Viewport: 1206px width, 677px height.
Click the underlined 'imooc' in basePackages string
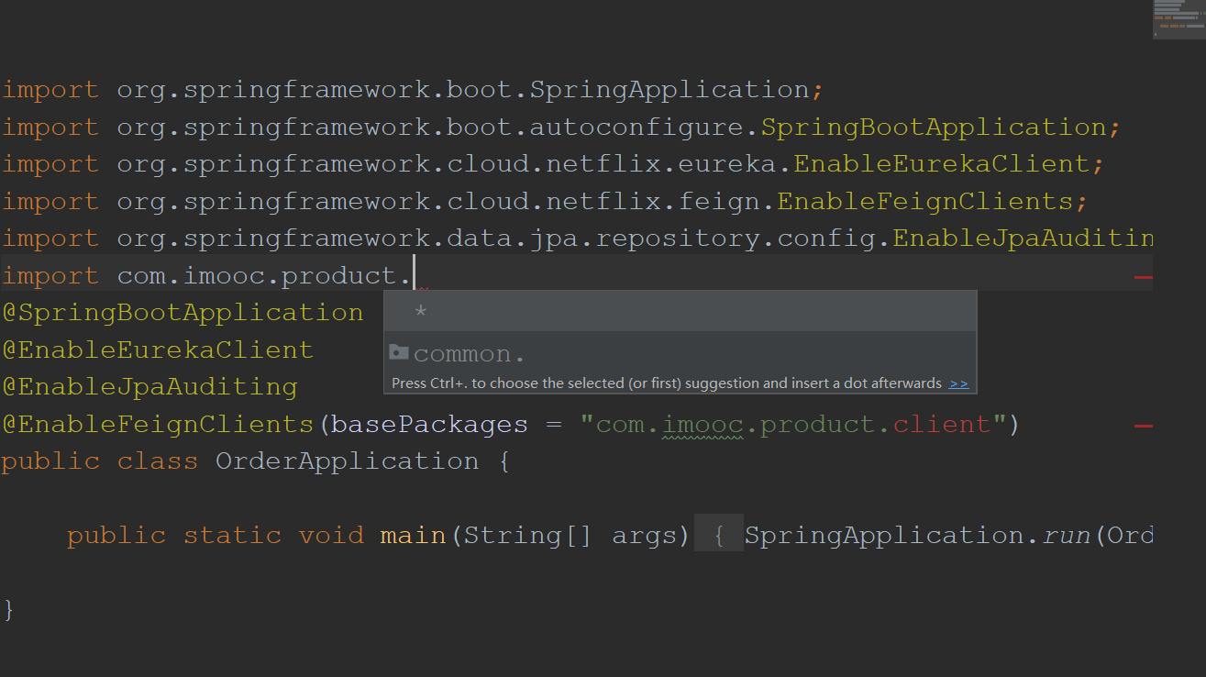point(703,425)
